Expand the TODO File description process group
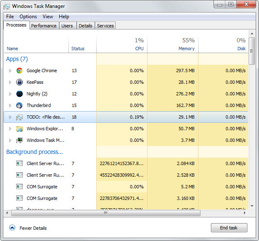Viewport: 259px width, 241px height. click(x=10, y=117)
